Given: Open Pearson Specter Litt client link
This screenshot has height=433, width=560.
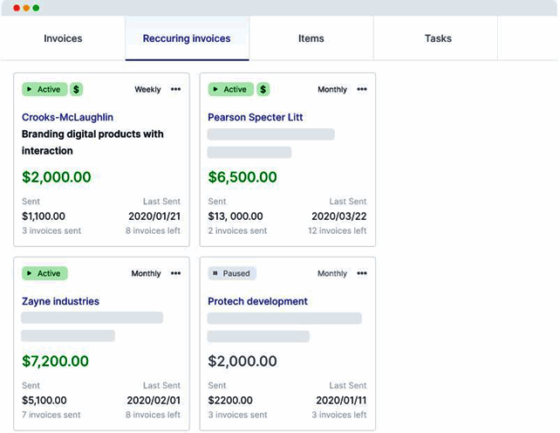Looking at the screenshot, I should point(256,117).
